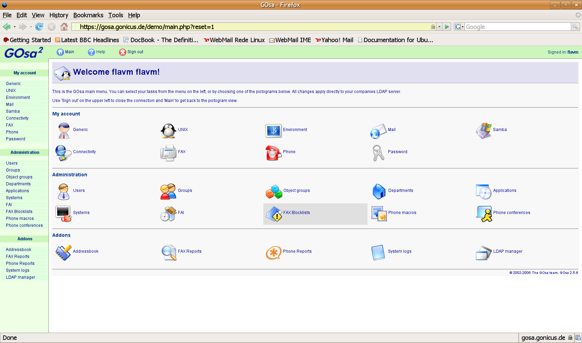Select System logs in the left sidebar

pyautogui.click(x=18, y=270)
